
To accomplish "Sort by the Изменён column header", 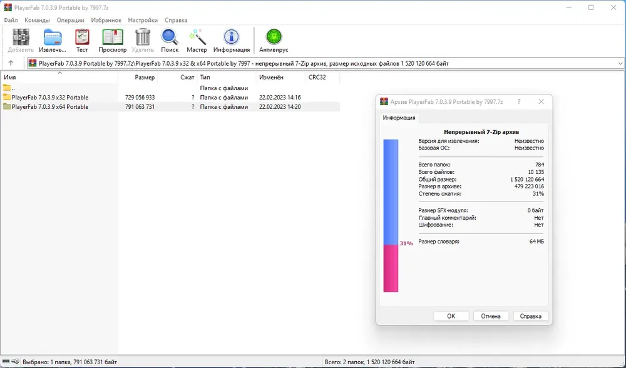I will (281, 78).
